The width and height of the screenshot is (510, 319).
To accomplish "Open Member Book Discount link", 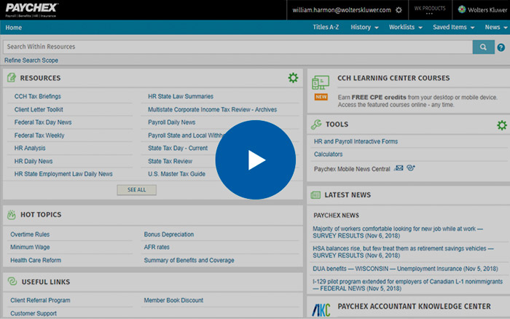I will coord(173,300).
